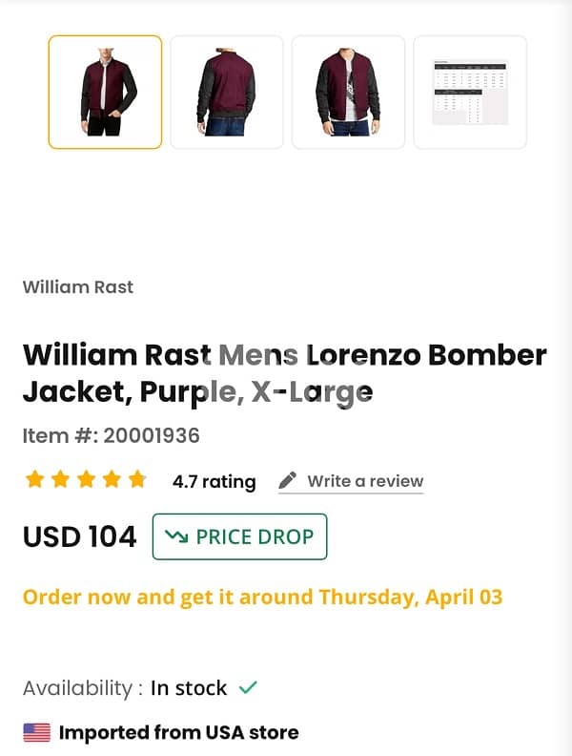Click the third rating star
Viewport: 572px width, 756px height.
[86, 479]
